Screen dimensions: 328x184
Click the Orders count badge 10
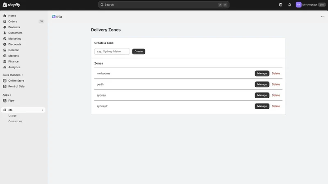click(41, 21)
